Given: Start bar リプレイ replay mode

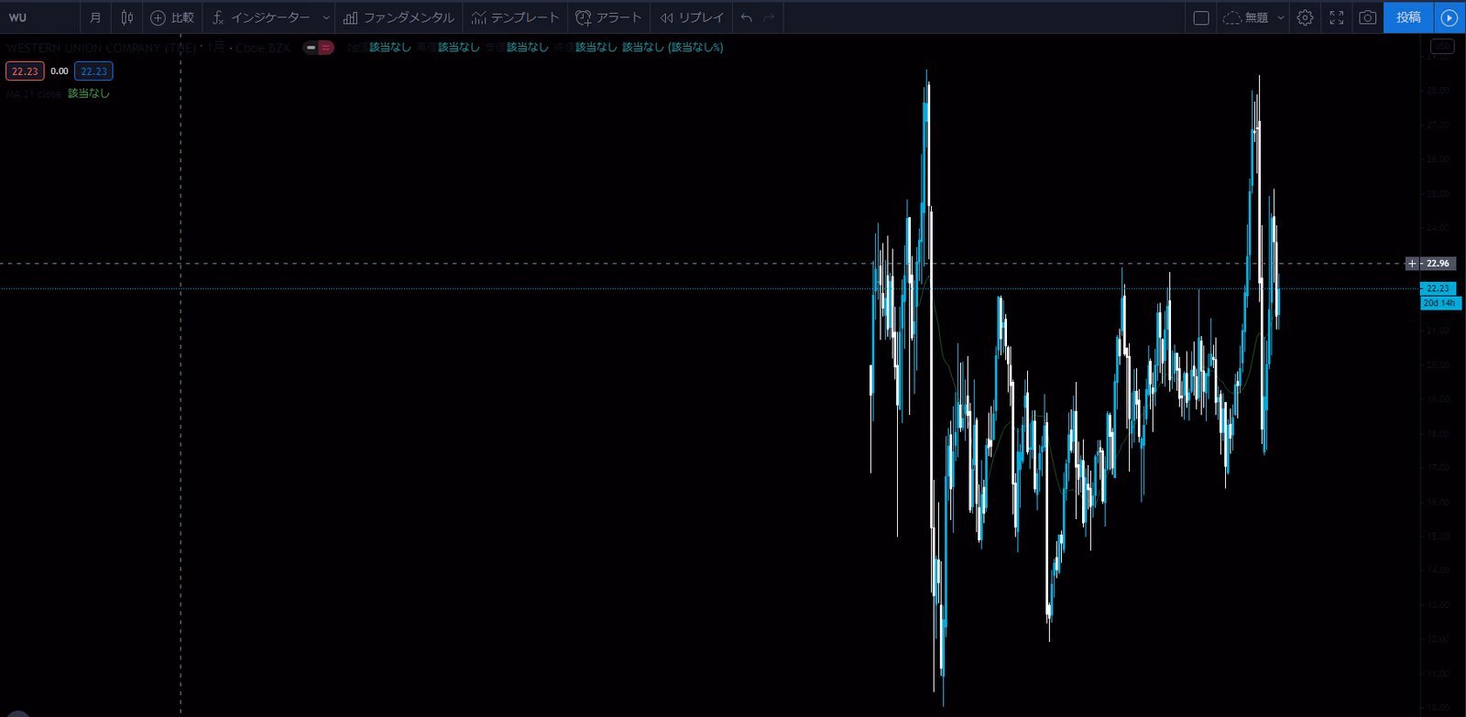Looking at the screenshot, I should coord(692,17).
